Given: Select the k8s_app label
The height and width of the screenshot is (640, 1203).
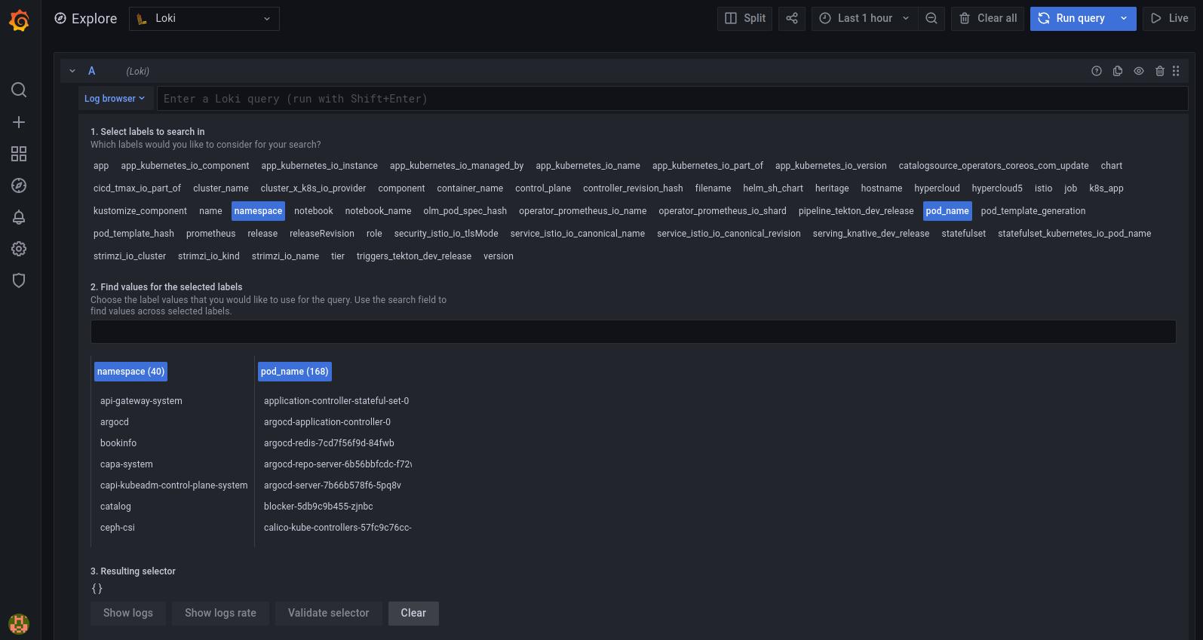Looking at the screenshot, I should 1106,188.
